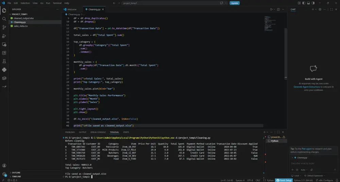The image size is (340, 182).
Task: Click the editor vertical scrollbar
Action: point(286,54)
